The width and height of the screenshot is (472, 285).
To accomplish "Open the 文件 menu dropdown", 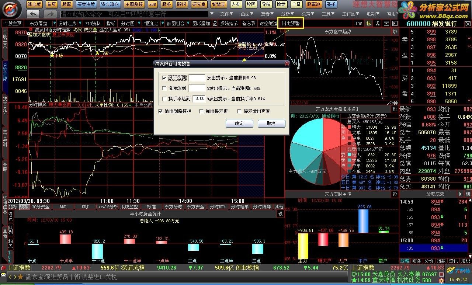I will pyautogui.click(x=227, y=14).
